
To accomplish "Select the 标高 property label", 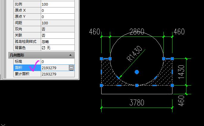I will tap(27, 62).
